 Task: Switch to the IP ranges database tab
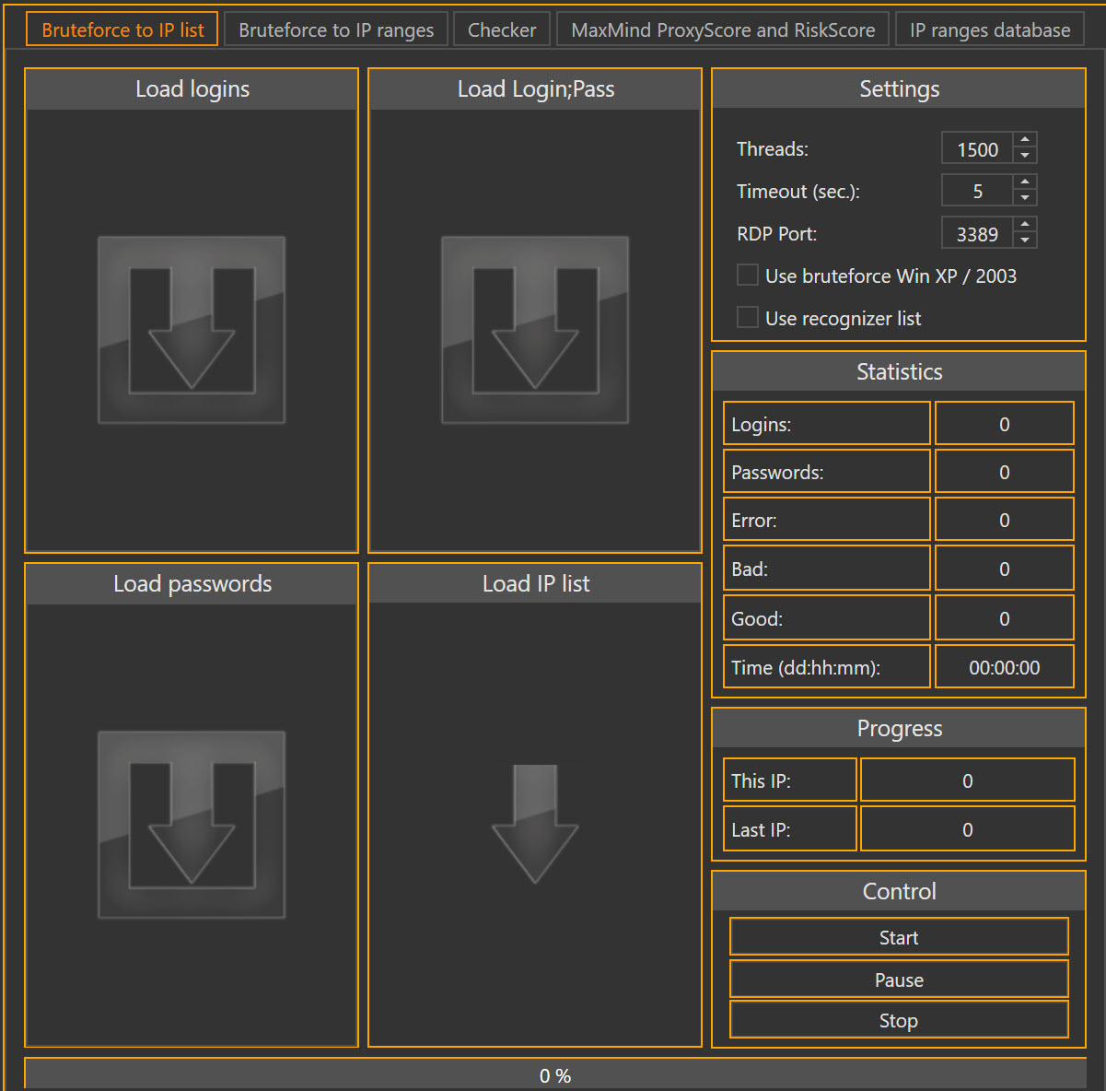988,29
